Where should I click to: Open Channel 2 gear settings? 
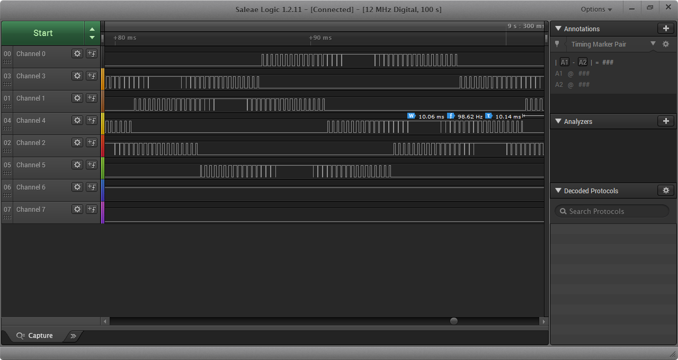77,142
